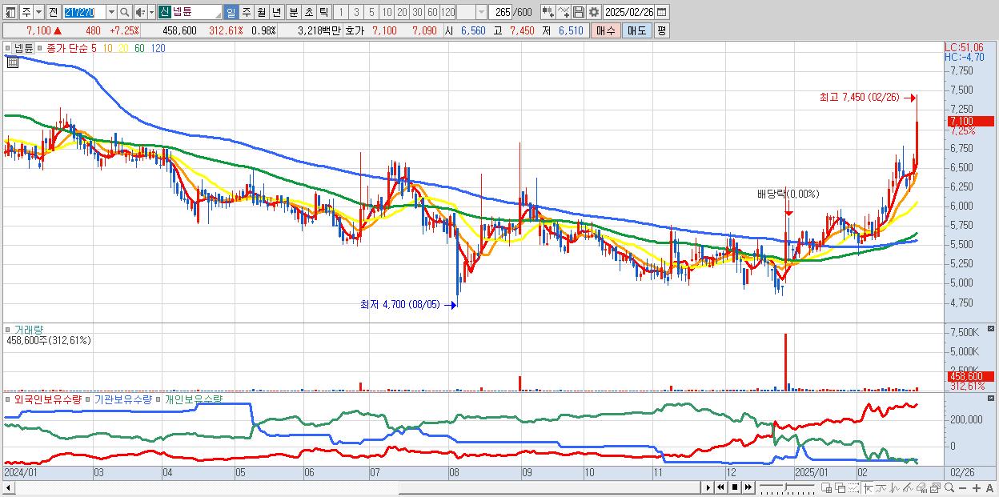
Task: Close the holdings panel with its corner box
Action: click(x=990, y=398)
